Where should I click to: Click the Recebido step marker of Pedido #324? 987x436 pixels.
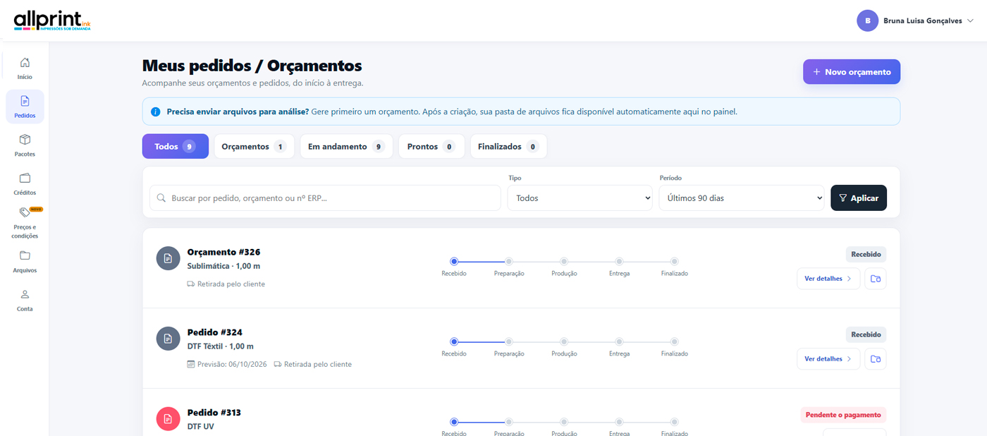(454, 341)
